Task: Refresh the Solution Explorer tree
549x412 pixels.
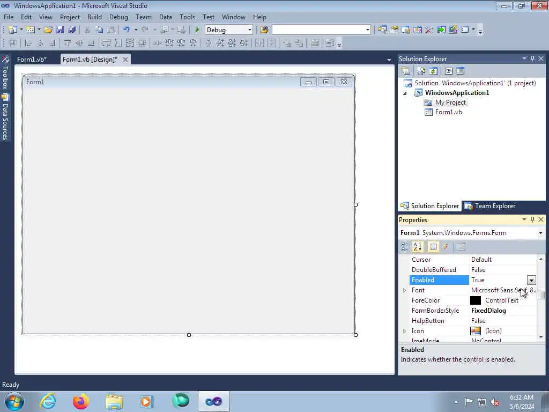Action: (433, 71)
